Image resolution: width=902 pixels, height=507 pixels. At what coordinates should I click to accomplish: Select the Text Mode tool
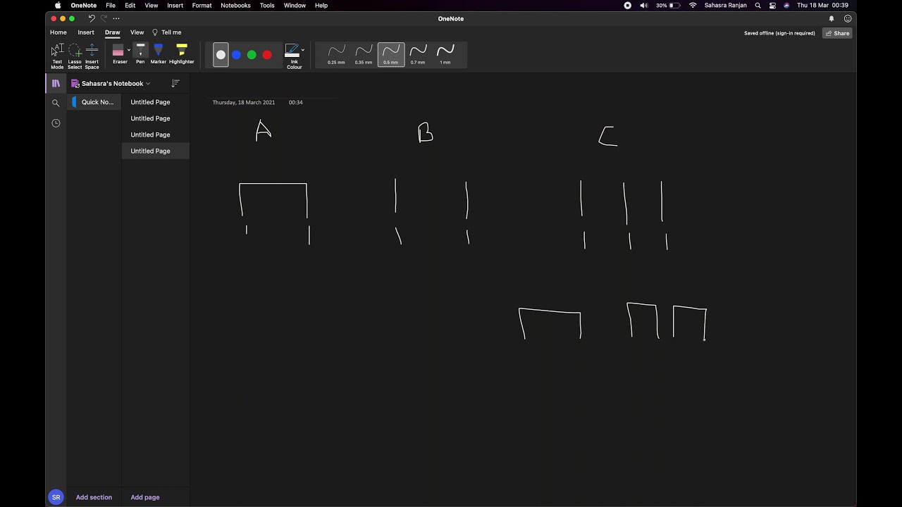(x=57, y=56)
